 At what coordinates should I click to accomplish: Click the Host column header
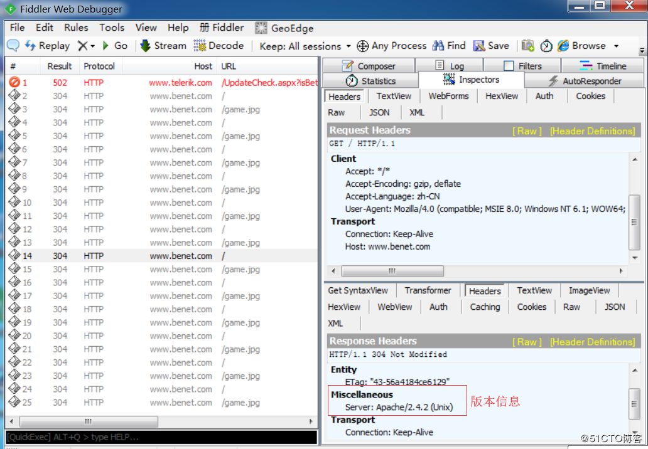tap(170, 66)
